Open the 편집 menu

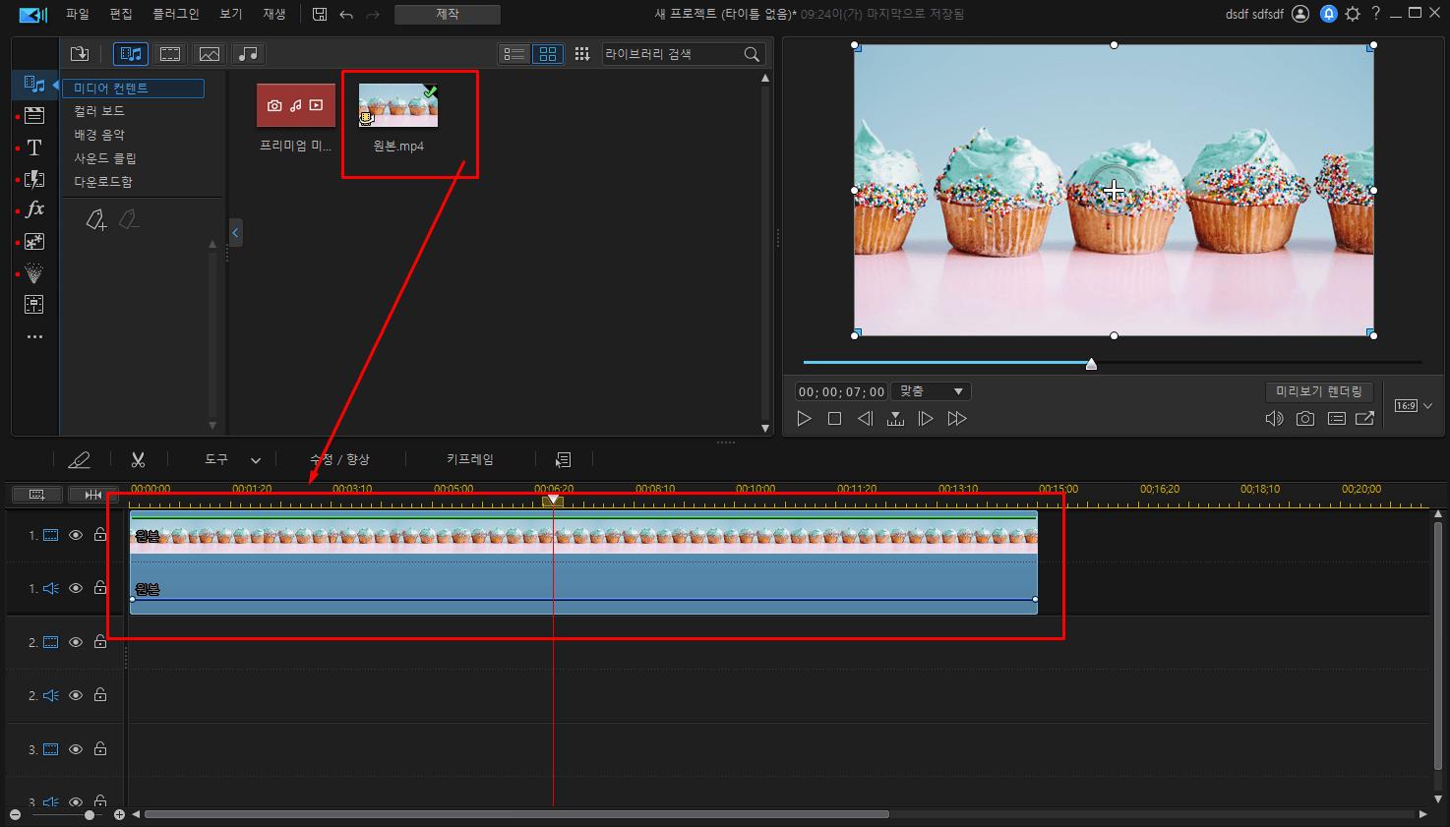(121, 14)
